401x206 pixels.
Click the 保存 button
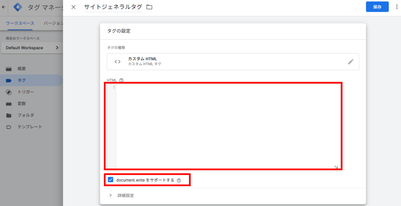pyautogui.click(x=377, y=7)
